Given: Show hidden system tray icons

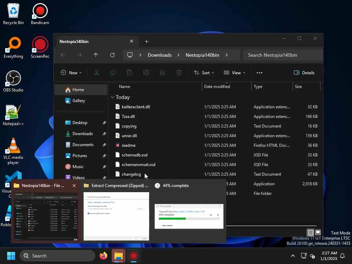Looking at the screenshot, I should 293,256.
